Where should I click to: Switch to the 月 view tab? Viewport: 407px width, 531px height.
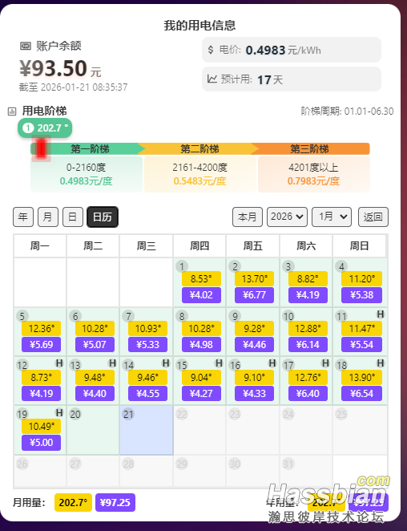pos(48,217)
